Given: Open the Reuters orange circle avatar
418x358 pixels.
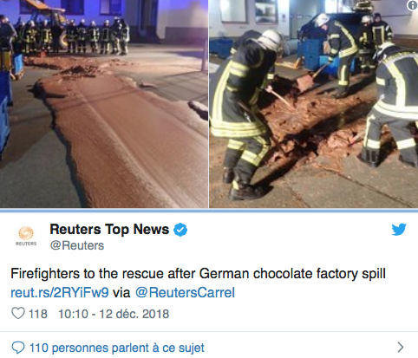Looking at the screenshot, I should (26, 233).
